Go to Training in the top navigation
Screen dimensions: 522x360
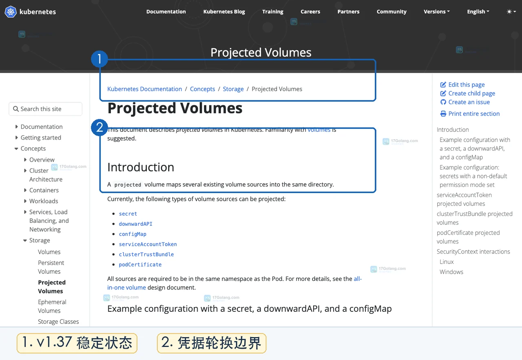[x=273, y=11]
